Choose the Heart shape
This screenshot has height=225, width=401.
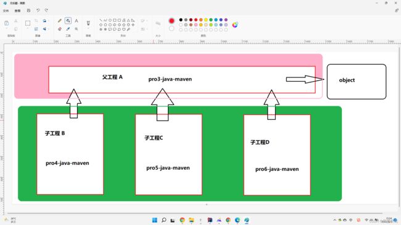pyautogui.click(x=124, y=30)
